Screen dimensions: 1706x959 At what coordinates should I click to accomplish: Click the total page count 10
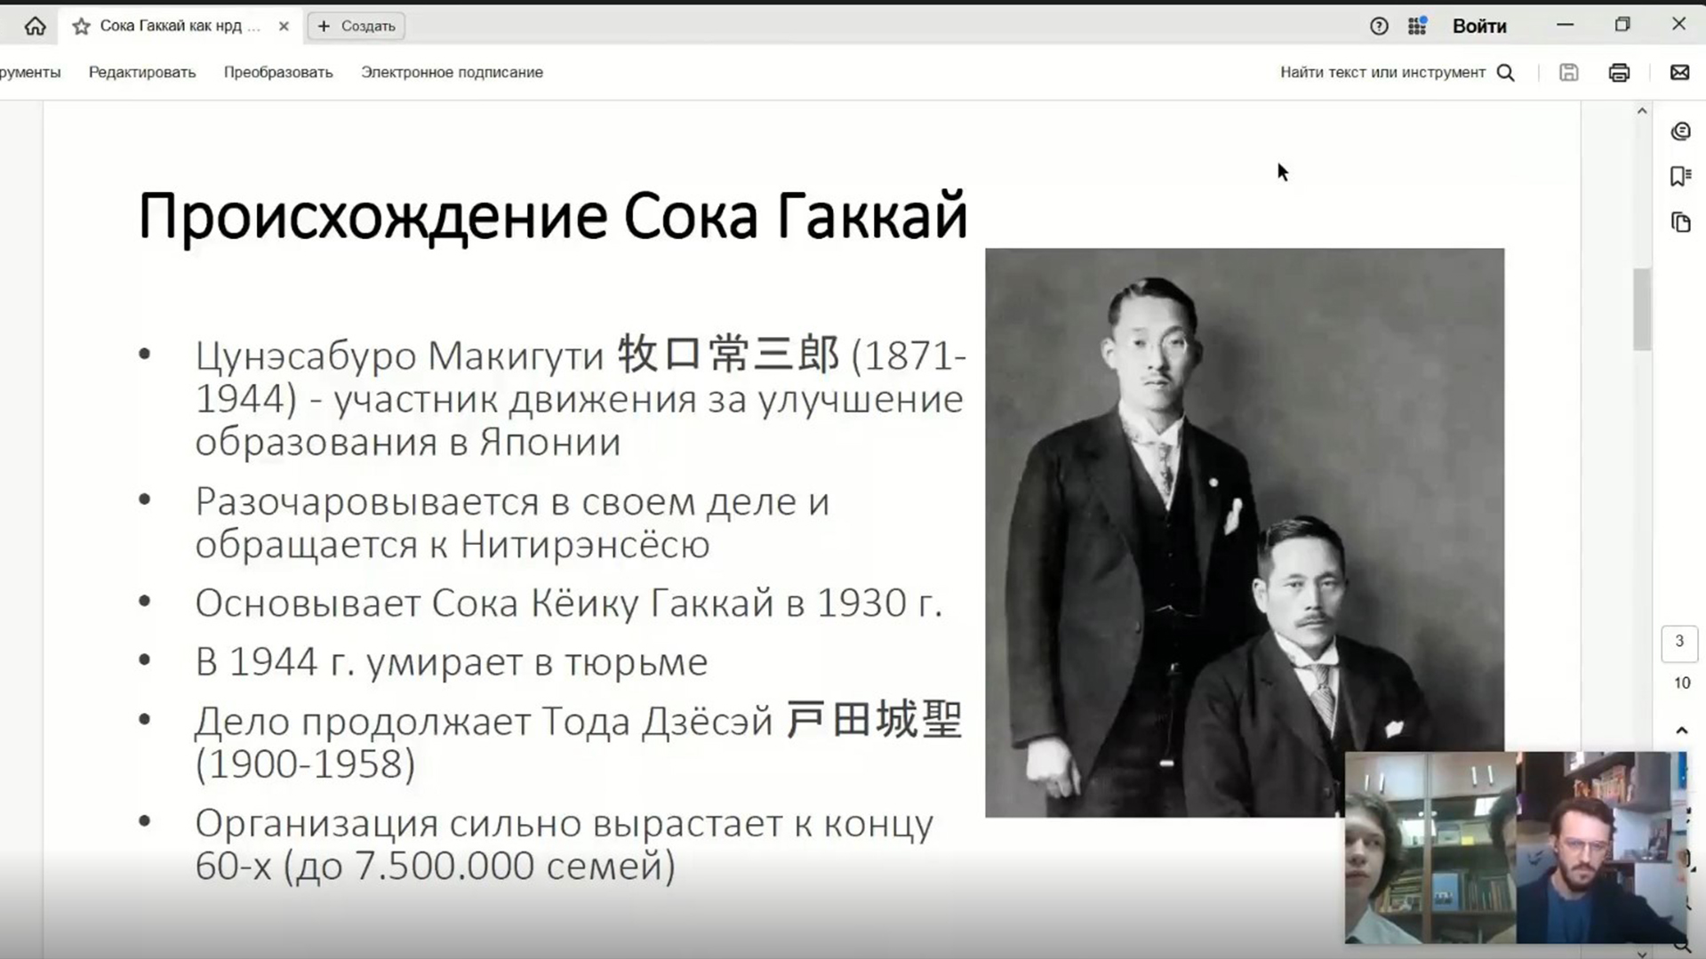tap(1681, 683)
